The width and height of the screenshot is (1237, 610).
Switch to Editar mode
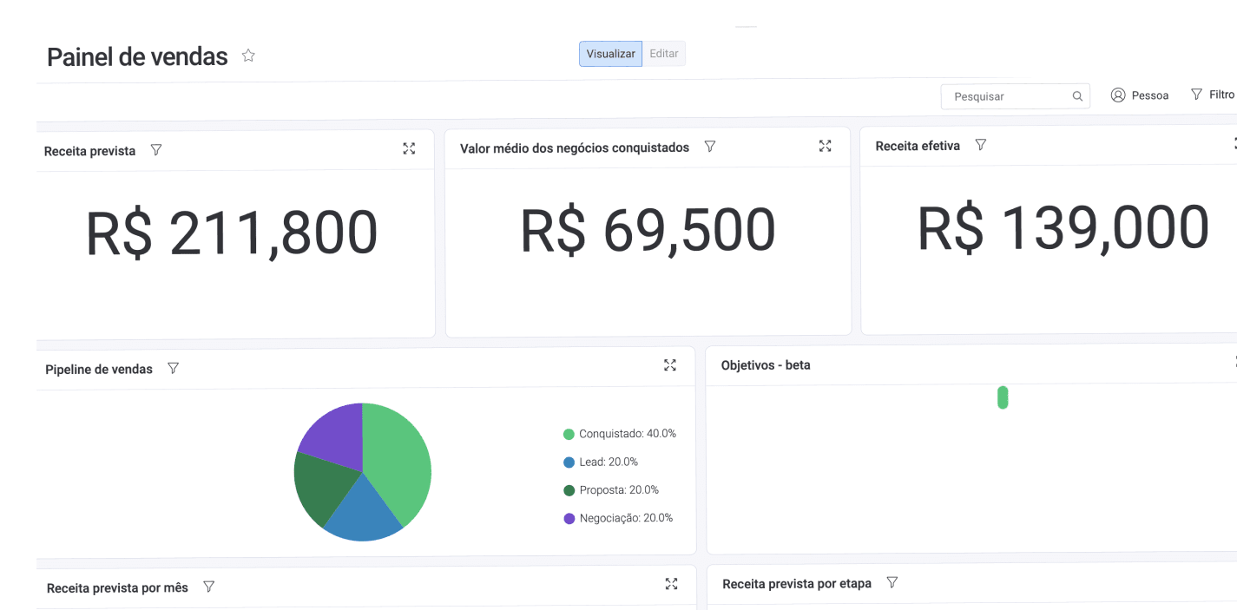[x=664, y=54]
